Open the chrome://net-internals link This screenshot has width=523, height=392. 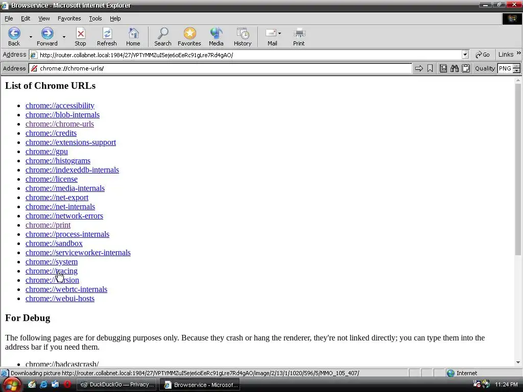[60, 207]
